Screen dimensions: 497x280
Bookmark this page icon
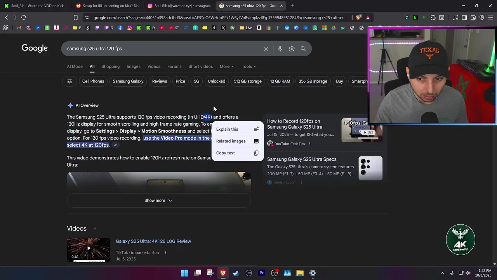(x=75, y=17)
